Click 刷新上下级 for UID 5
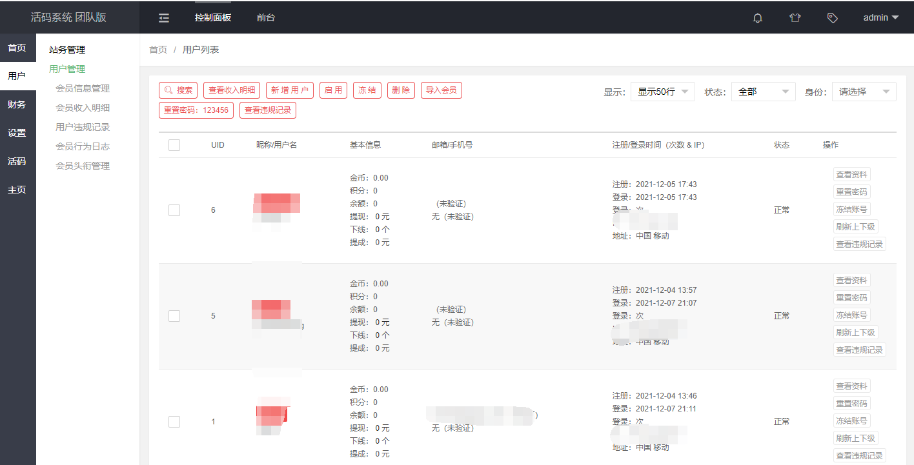This screenshot has width=914, height=465. [x=856, y=332]
